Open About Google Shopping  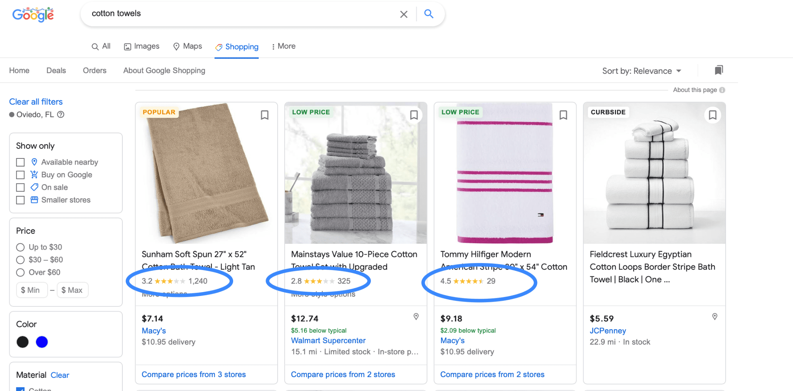point(164,71)
